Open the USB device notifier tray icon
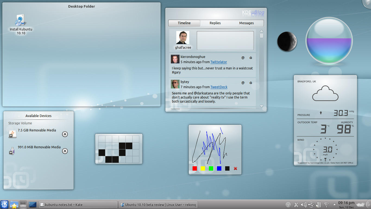Image resolution: width=371 pixels, height=209 pixels. click(311, 205)
